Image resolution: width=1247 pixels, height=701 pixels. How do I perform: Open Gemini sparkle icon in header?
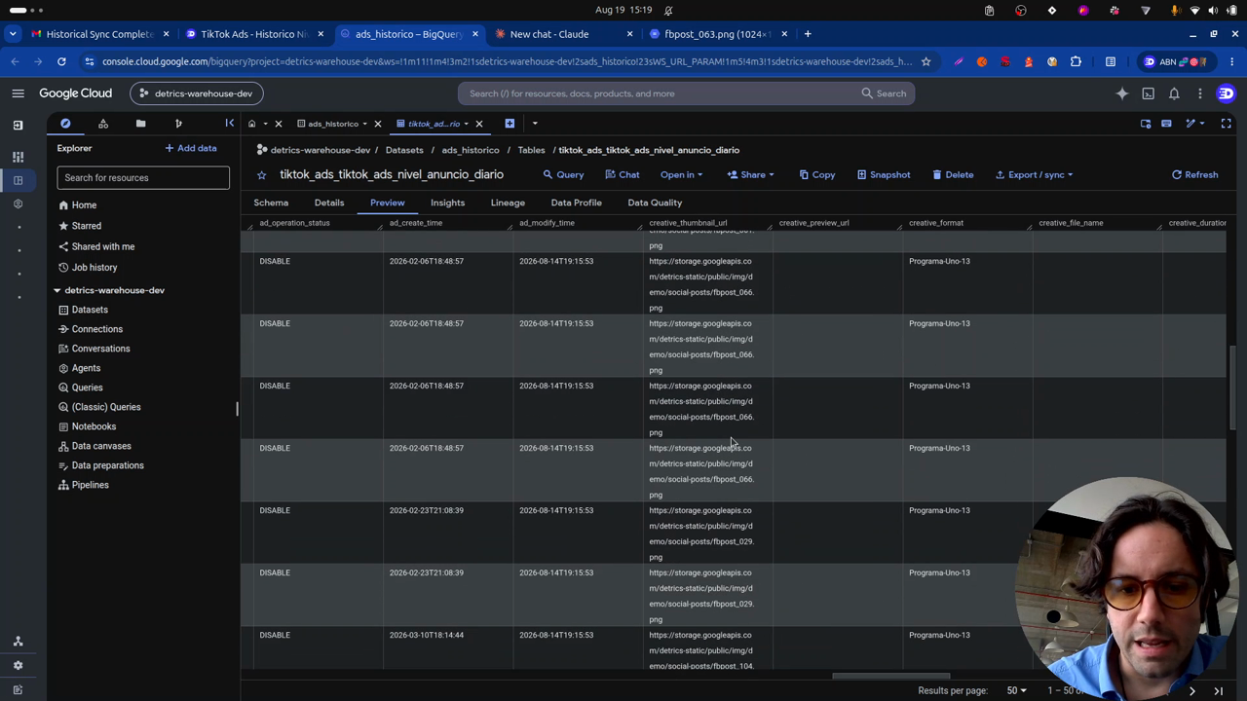click(x=1122, y=93)
